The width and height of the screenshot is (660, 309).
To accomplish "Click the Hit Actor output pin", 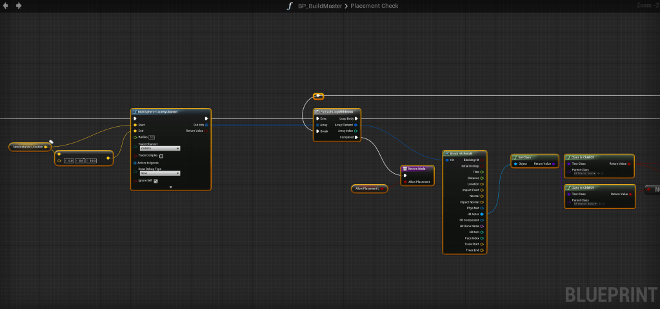I will 483,214.
